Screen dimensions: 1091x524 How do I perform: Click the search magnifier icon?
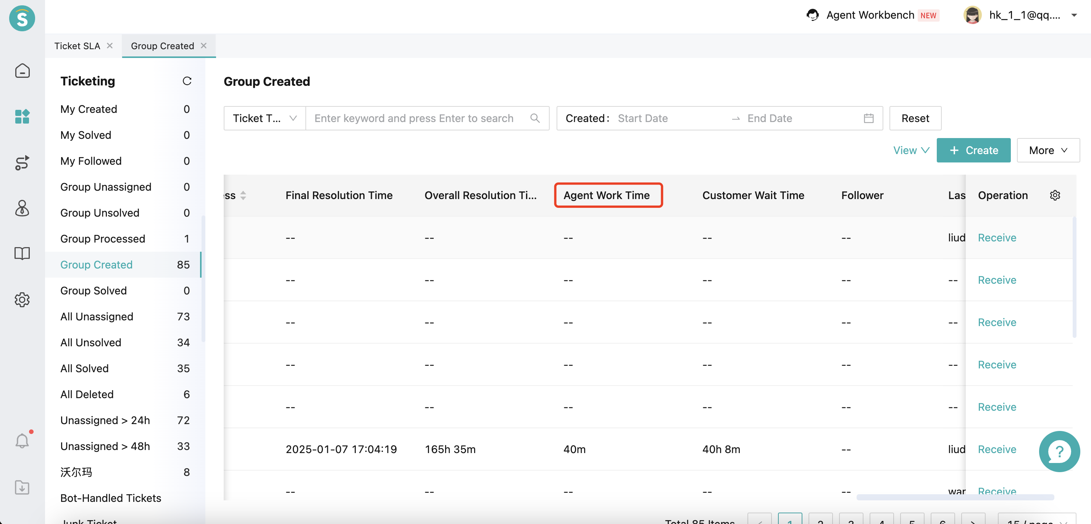pyautogui.click(x=535, y=118)
